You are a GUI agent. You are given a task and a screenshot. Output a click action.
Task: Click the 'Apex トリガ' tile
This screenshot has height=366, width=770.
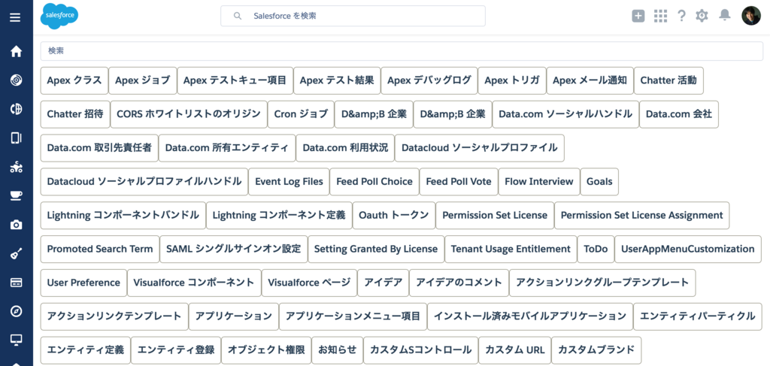click(x=512, y=80)
